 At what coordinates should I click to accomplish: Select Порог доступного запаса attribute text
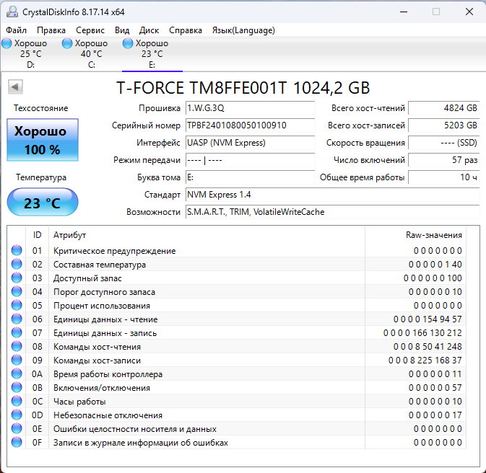104,292
